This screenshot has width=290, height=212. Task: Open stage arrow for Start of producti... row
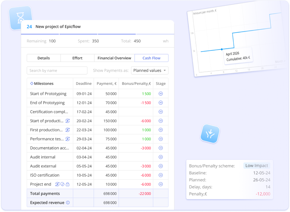(160, 121)
